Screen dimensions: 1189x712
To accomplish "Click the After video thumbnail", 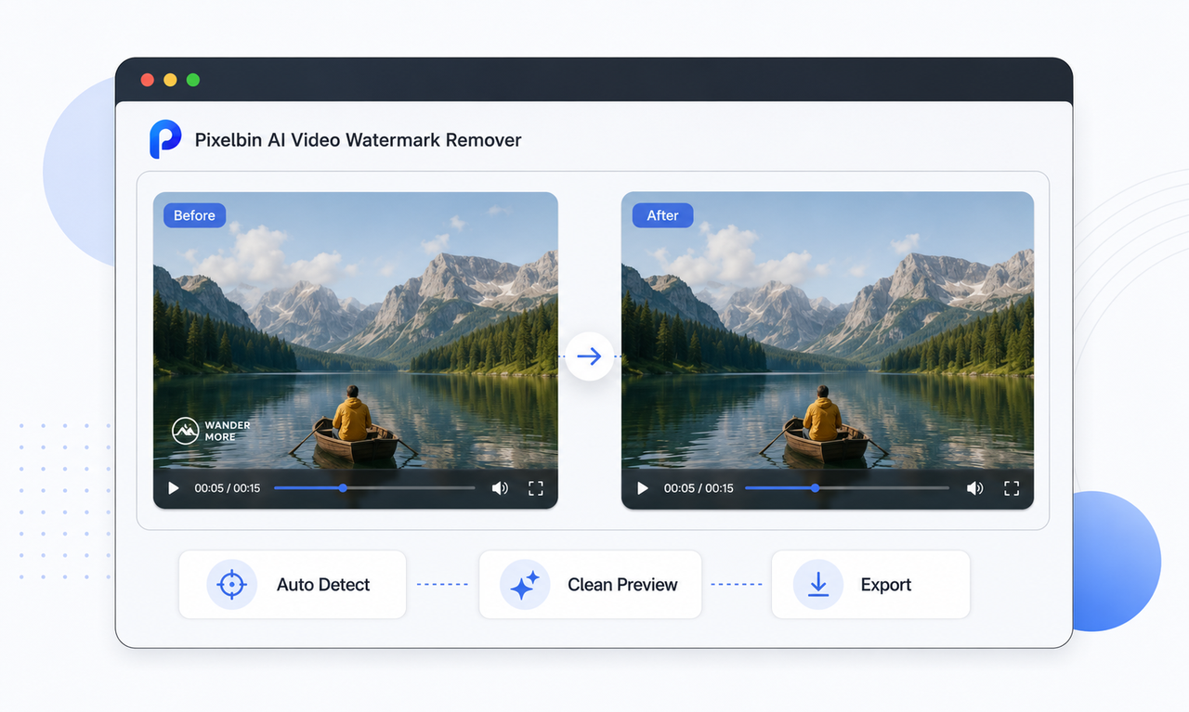I will pos(828,350).
